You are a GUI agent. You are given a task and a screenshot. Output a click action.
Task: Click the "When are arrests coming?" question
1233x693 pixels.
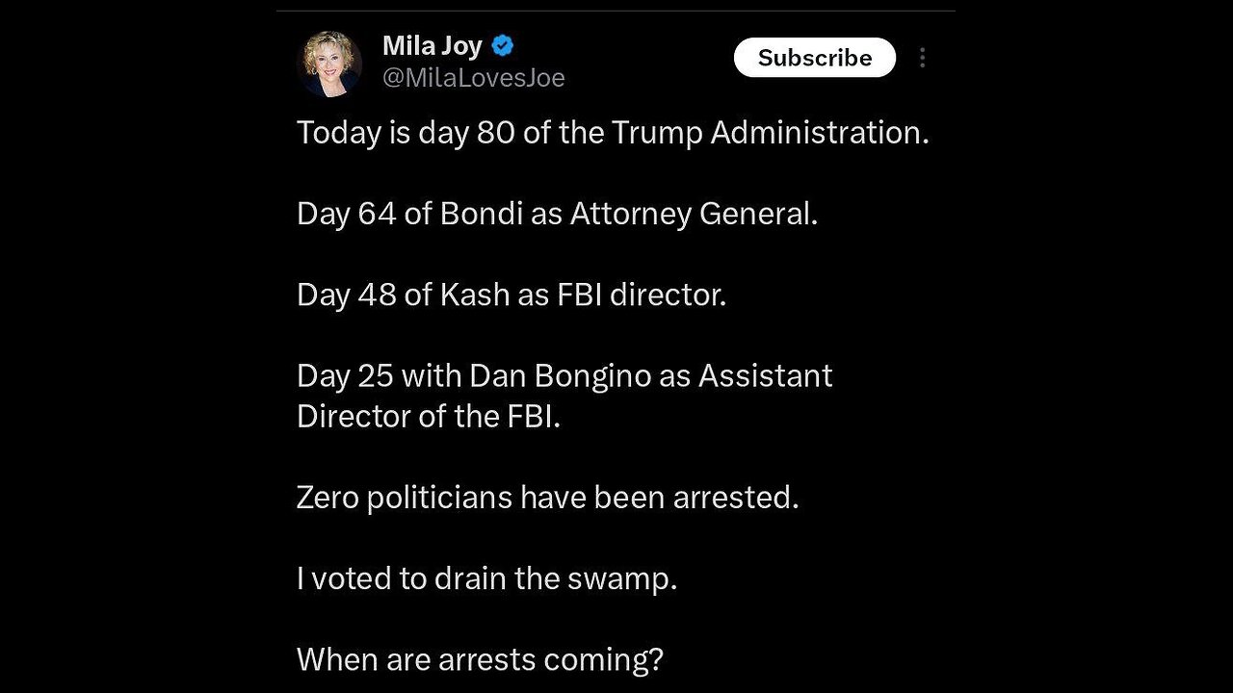click(480, 659)
